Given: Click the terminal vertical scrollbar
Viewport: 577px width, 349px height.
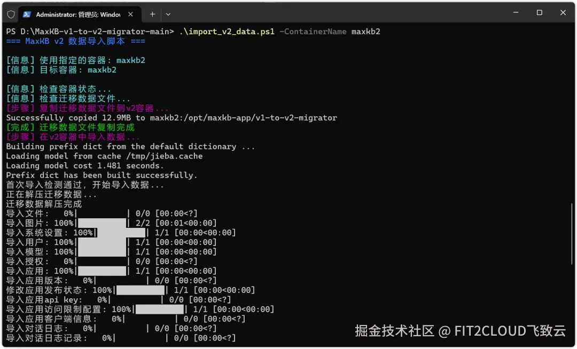Looking at the screenshot, I should 572,234.
